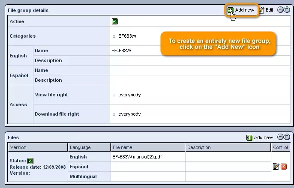Maximize the File group details panel

coord(287,10)
